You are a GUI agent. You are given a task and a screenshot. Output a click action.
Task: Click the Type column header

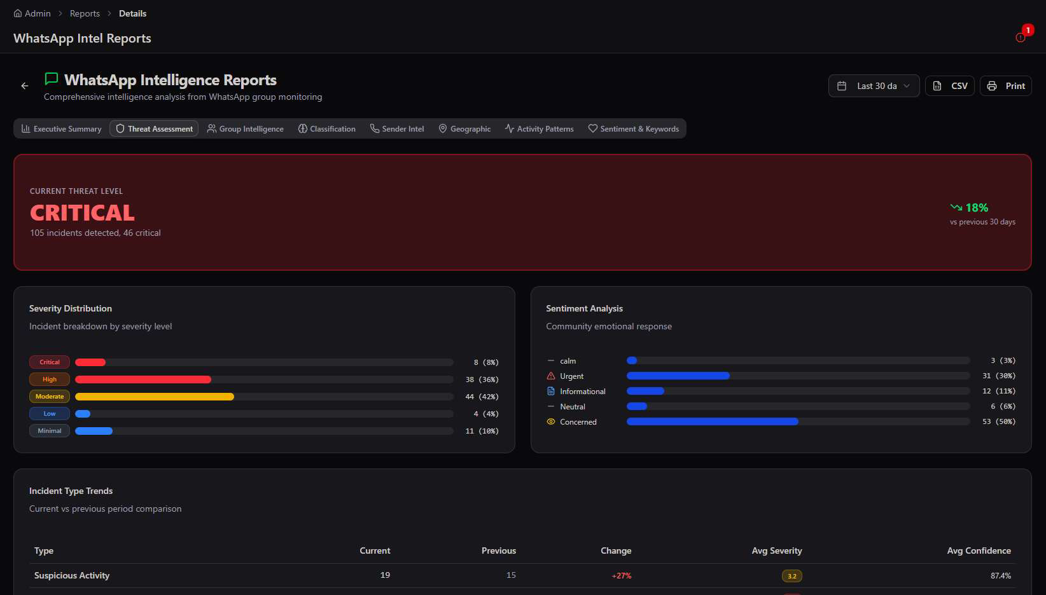pyautogui.click(x=44, y=551)
